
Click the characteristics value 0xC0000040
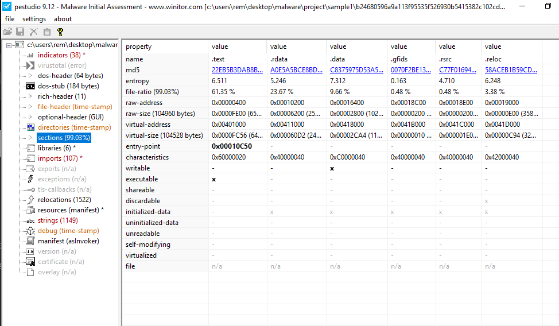coord(348,157)
